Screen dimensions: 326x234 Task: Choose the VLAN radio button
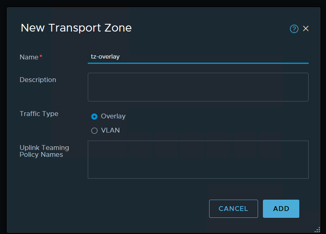point(94,131)
